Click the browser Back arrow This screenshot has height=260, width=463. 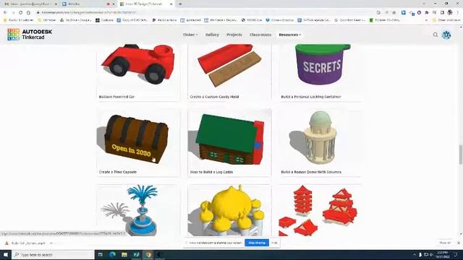pyautogui.click(x=5, y=13)
